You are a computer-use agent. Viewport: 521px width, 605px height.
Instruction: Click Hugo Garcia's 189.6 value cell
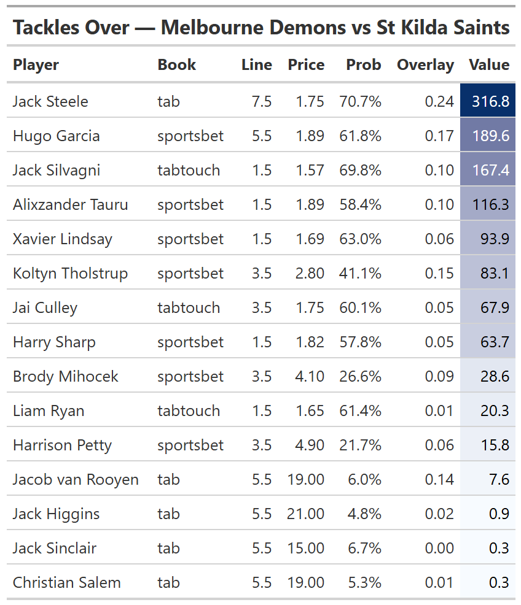click(490, 136)
